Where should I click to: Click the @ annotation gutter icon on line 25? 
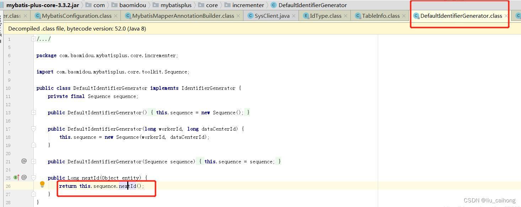pyautogui.click(x=24, y=177)
